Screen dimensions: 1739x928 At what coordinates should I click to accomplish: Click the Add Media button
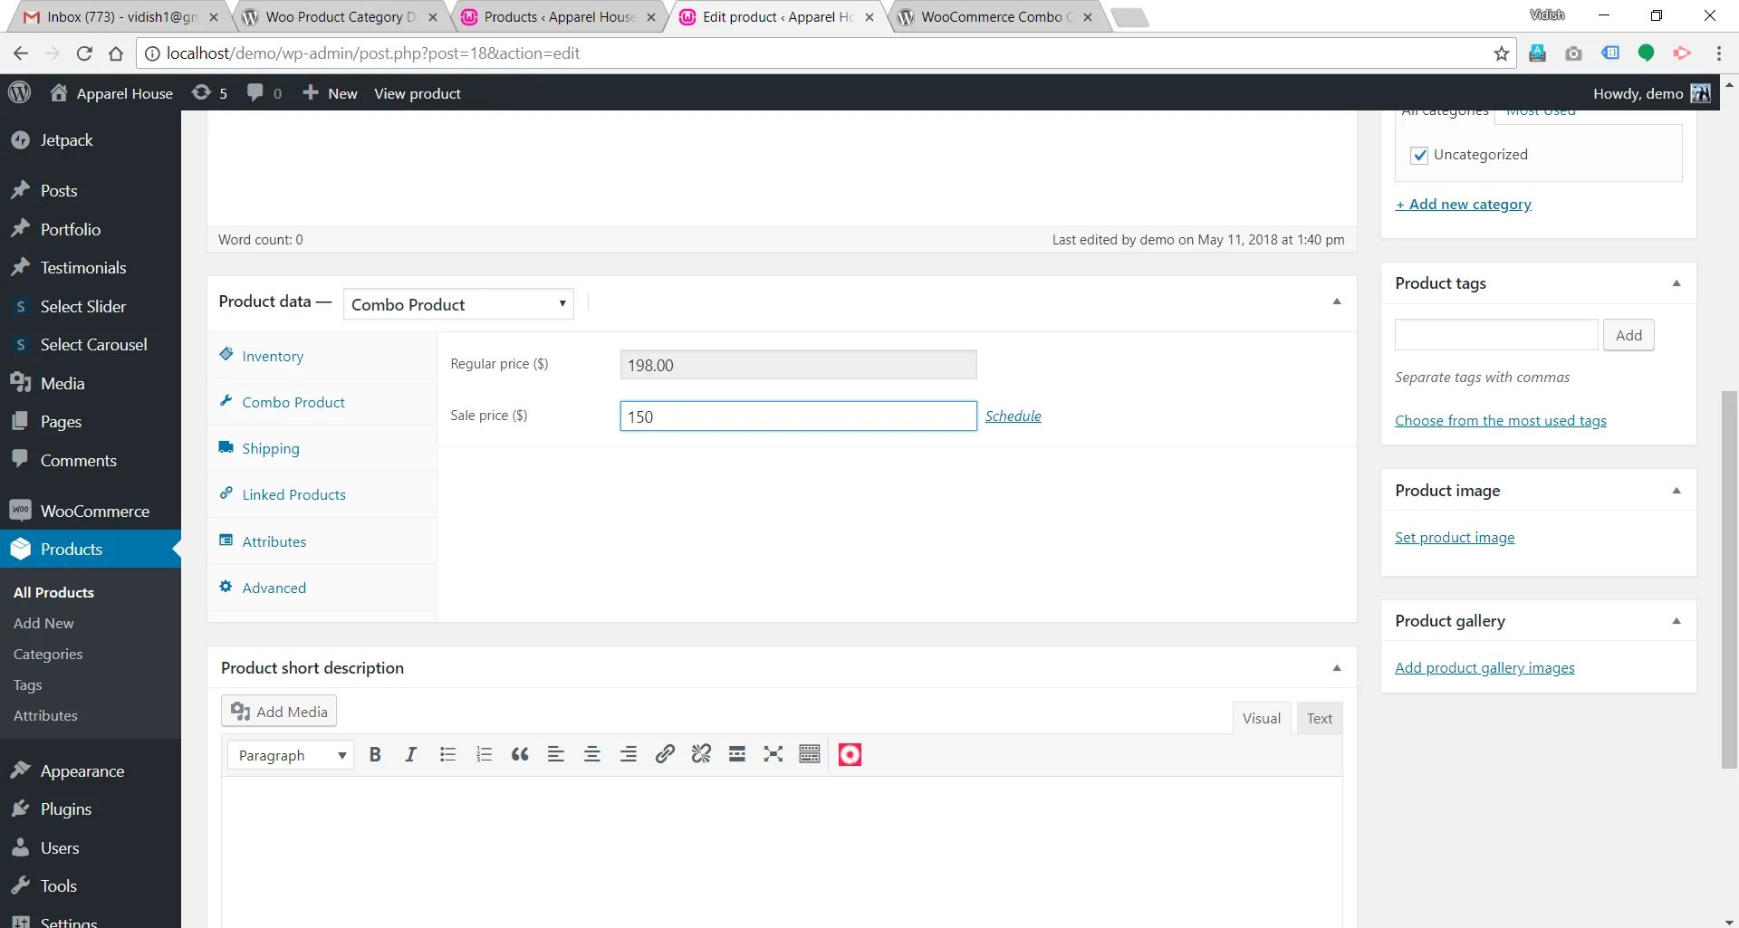pyautogui.click(x=279, y=712)
